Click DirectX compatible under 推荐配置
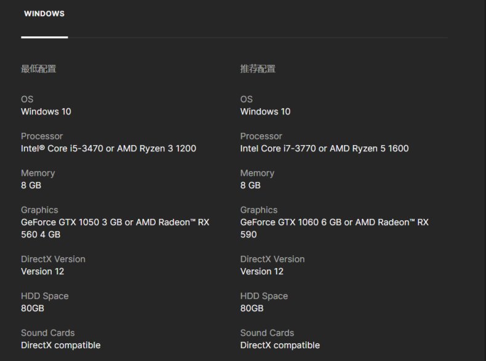The height and width of the screenshot is (361, 486). 280,345
